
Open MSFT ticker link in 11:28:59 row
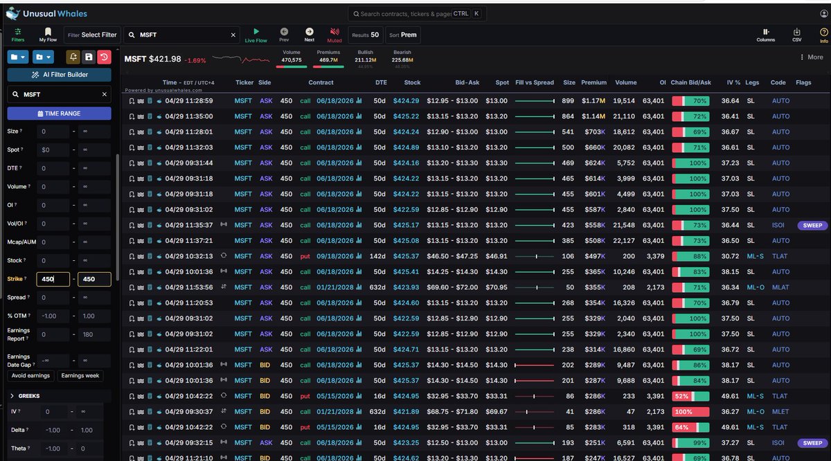click(x=244, y=100)
